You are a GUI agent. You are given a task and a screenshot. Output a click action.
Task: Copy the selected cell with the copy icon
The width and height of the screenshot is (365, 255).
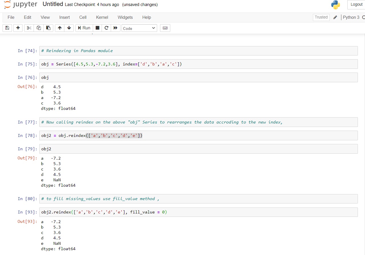pos(38,28)
